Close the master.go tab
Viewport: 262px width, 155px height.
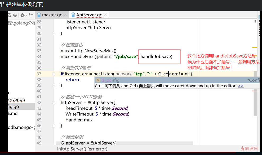(65, 15)
